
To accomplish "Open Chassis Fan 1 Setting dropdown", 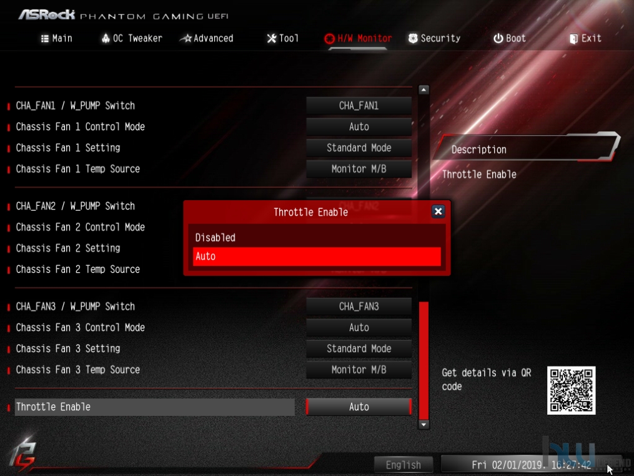I will (359, 148).
